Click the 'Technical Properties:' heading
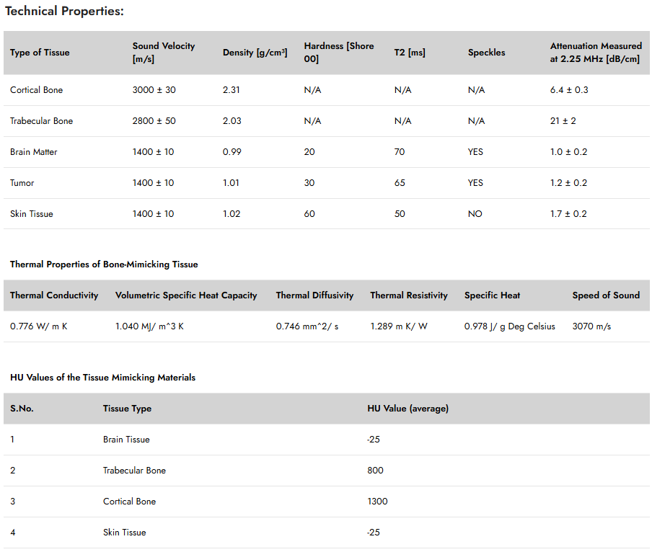Viewport: 652px width, 552px height. pos(64,12)
